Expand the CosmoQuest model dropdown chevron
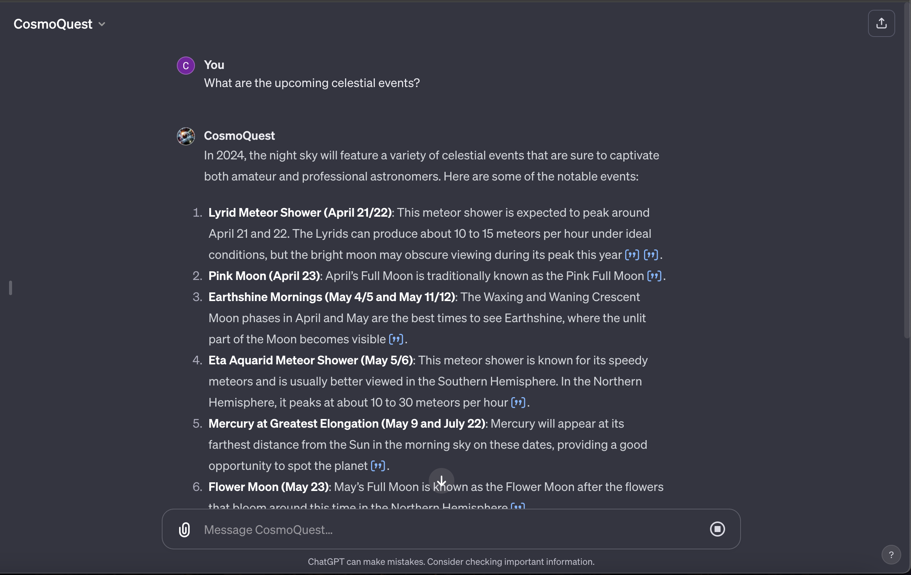Viewport: 911px width, 575px height. (102, 24)
